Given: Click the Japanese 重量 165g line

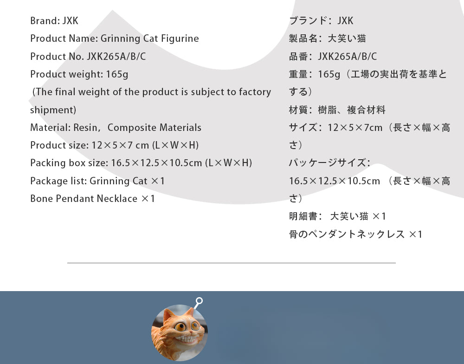Looking at the screenshot, I should tap(368, 83).
